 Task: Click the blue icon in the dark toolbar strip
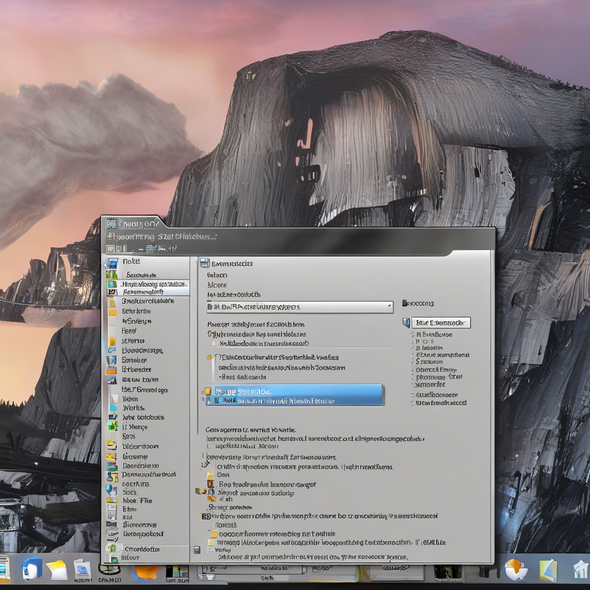(150, 249)
